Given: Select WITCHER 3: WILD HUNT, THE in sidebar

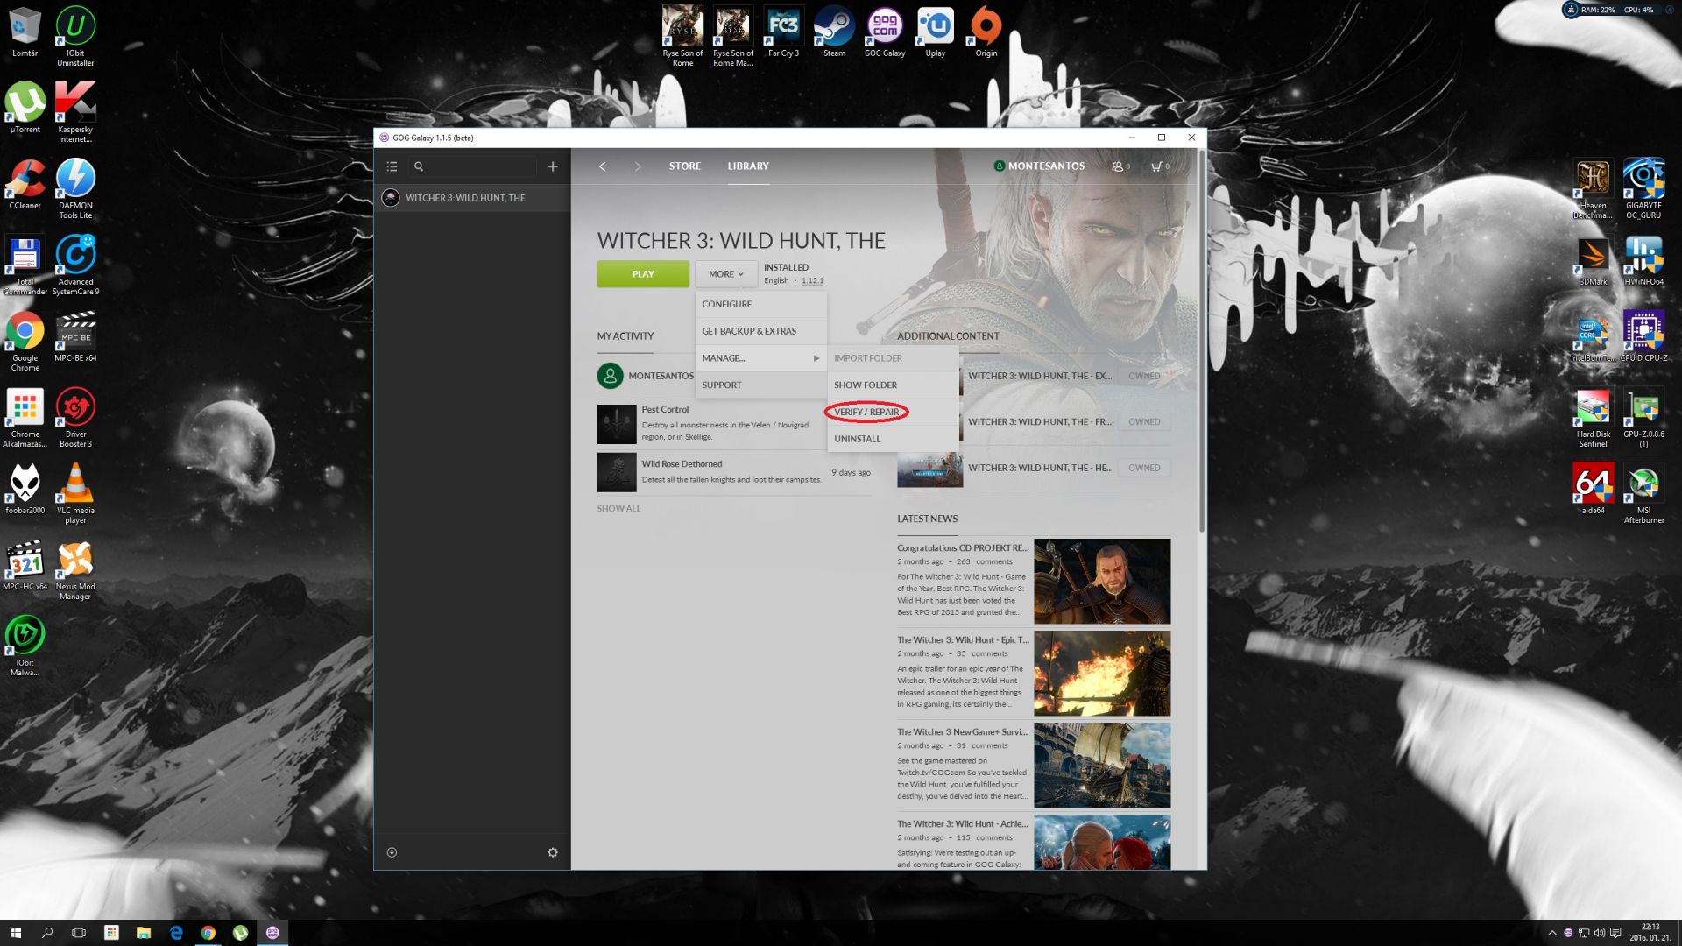Looking at the screenshot, I should pyautogui.click(x=472, y=198).
